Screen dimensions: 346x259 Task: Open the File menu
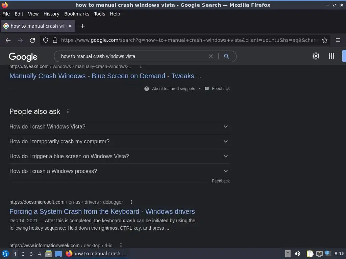pos(6,14)
